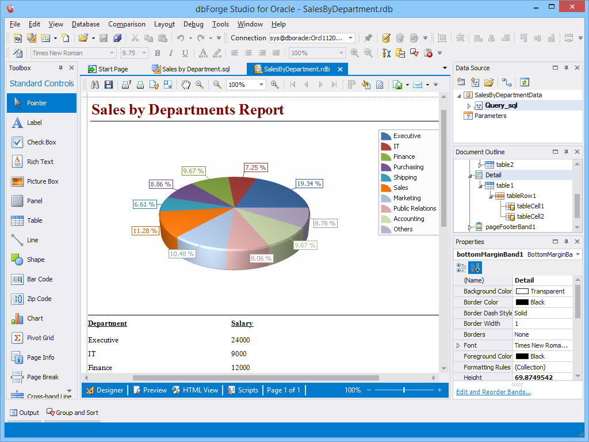Zoom in using report toolbar plus magnifier
The width and height of the screenshot is (589, 442).
click(x=275, y=85)
